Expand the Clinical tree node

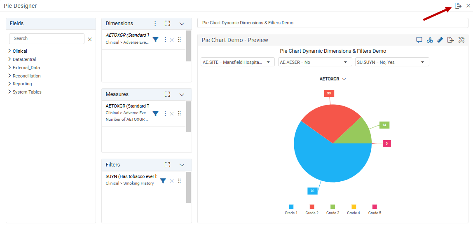coord(10,51)
